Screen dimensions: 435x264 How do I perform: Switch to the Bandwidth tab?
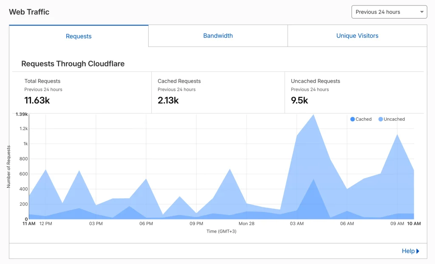218,36
